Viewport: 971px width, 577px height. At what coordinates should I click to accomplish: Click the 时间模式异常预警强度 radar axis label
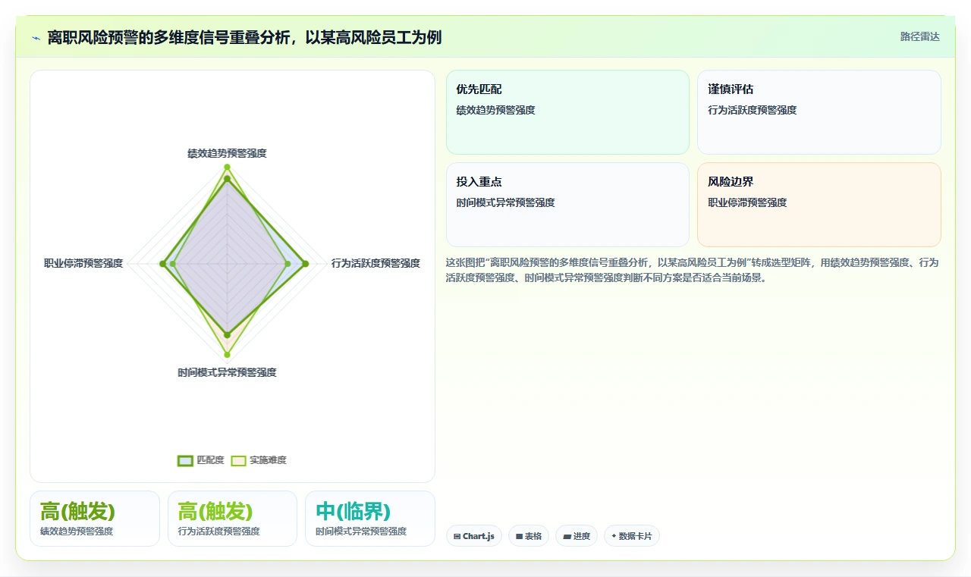[227, 372]
